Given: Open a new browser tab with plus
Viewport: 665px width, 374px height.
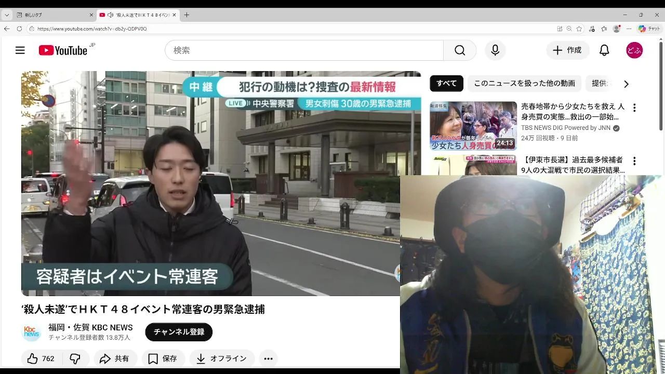Looking at the screenshot, I should point(187,15).
